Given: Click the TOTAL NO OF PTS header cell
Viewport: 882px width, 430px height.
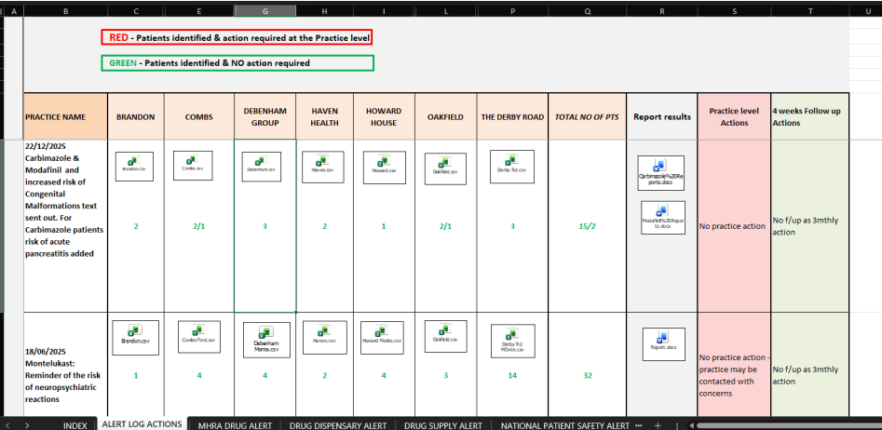Looking at the screenshot, I should [x=587, y=116].
